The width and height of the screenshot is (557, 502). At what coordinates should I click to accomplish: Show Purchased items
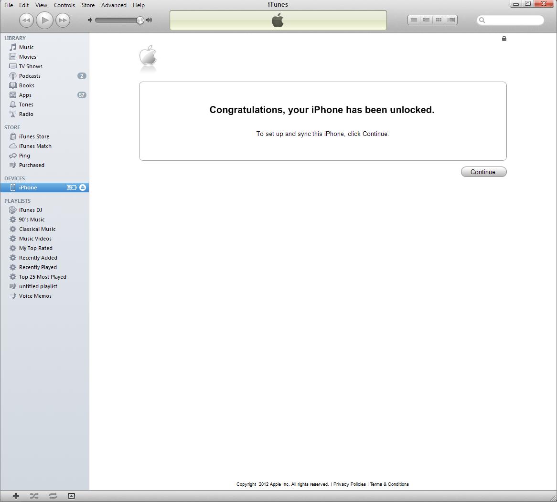[x=44, y=165]
